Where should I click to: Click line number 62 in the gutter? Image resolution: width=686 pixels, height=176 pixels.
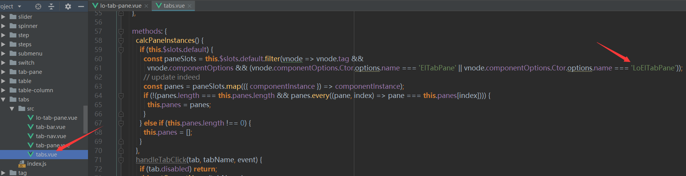coord(98,77)
